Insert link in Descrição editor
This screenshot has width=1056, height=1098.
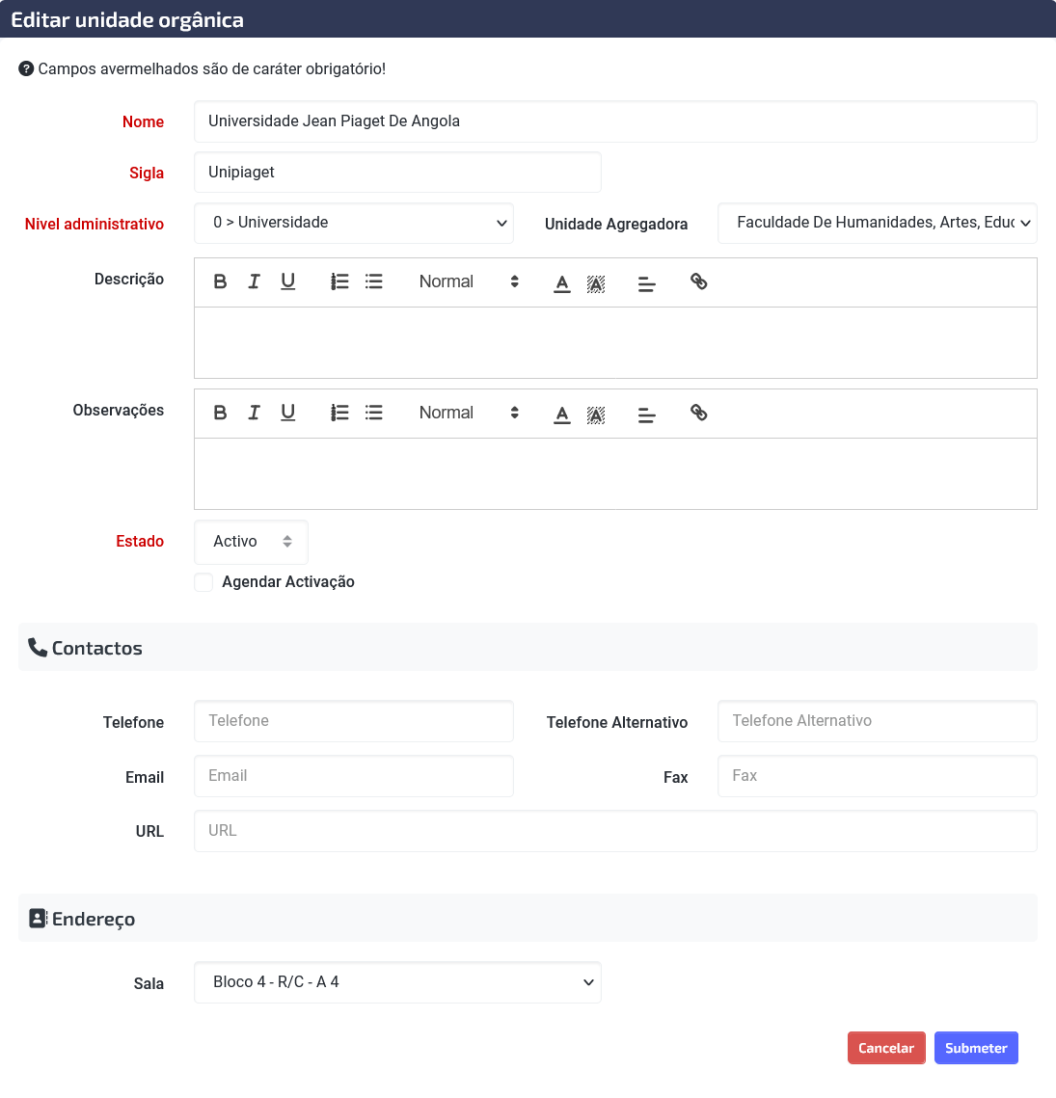(x=698, y=281)
